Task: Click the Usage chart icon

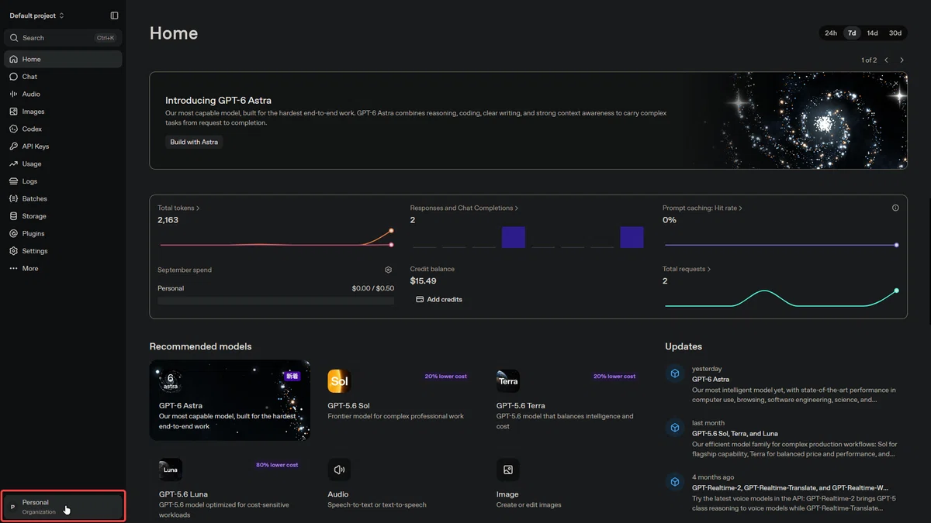Action: 13,163
